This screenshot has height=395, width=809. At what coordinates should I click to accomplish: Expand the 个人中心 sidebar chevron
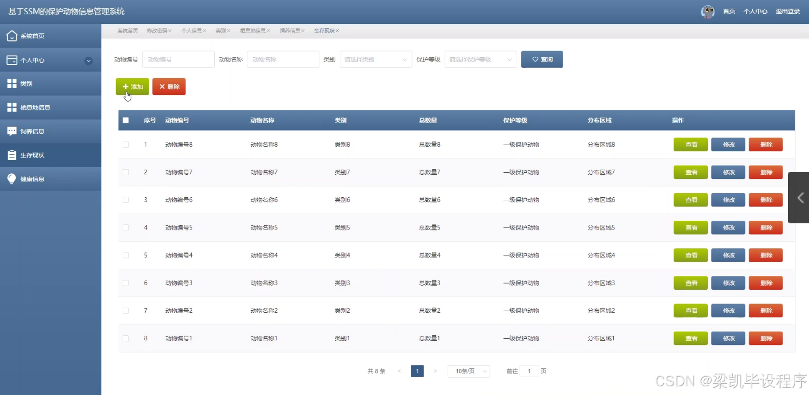click(x=88, y=60)
